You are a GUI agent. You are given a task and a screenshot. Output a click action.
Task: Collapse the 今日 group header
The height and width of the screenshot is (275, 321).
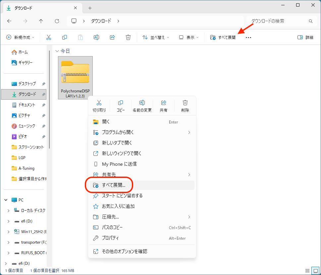(57, 51)
